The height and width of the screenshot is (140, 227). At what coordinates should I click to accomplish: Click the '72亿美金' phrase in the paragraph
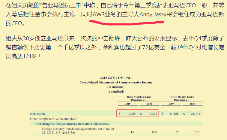tap(154, 47)
